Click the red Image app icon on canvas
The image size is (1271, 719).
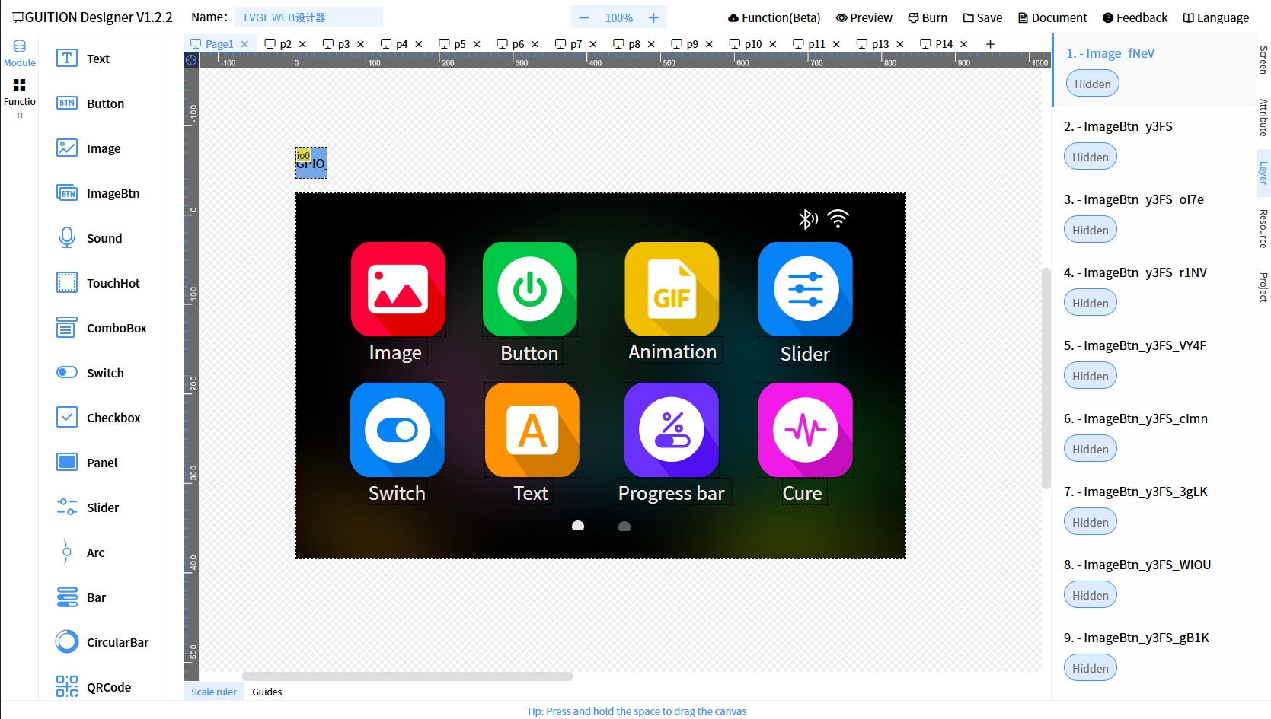coord(398,289)
